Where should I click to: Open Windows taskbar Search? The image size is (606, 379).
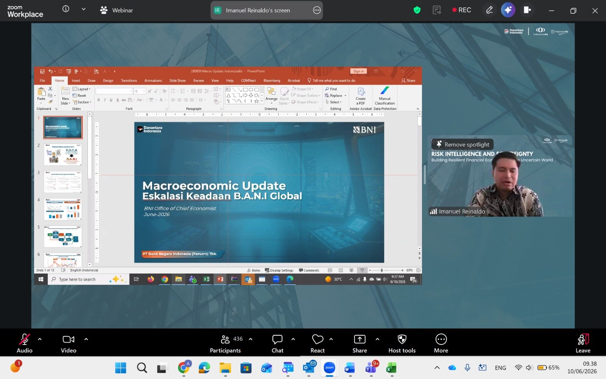(x=142, y=368)
